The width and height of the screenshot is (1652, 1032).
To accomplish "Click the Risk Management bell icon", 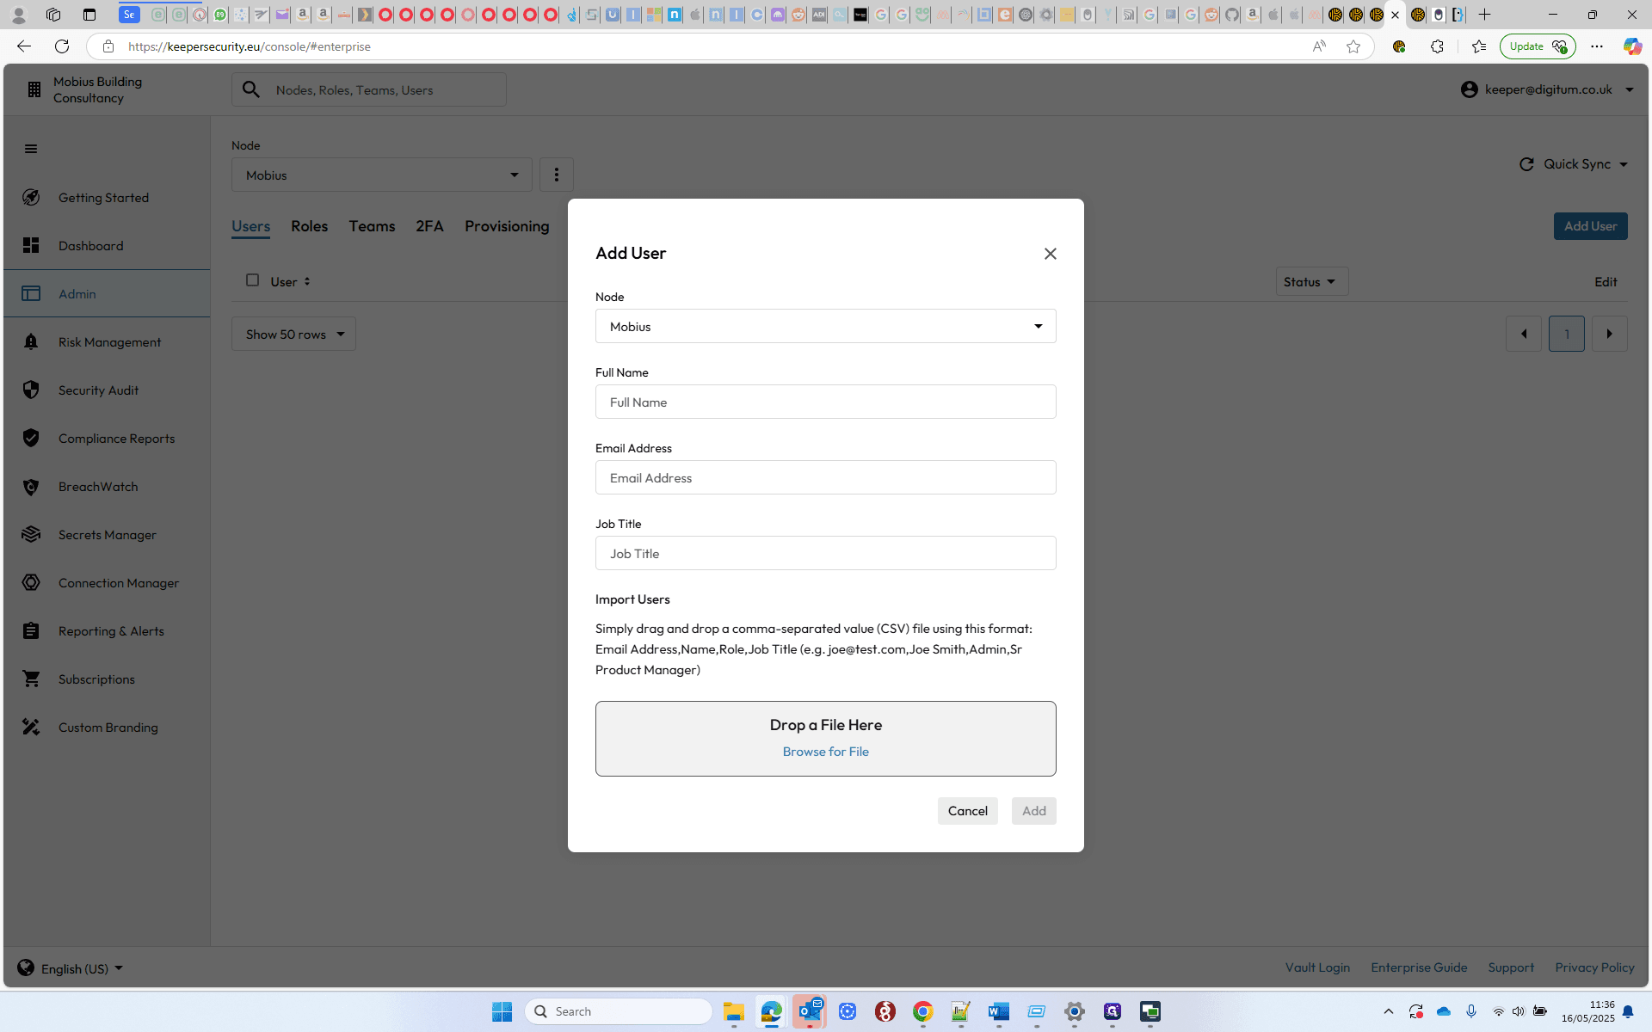I will [x=31, y=342].
